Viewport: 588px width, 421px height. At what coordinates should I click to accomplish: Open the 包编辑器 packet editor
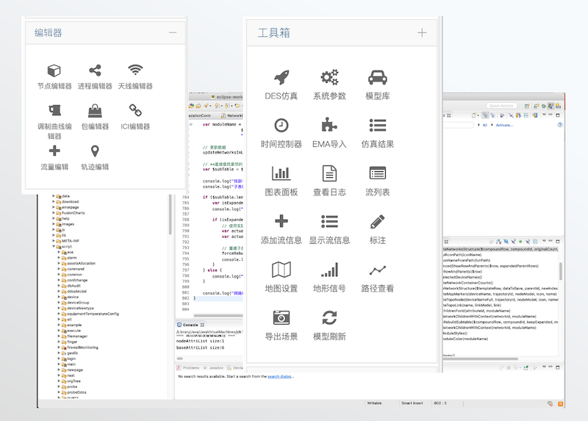coord(95,117)
